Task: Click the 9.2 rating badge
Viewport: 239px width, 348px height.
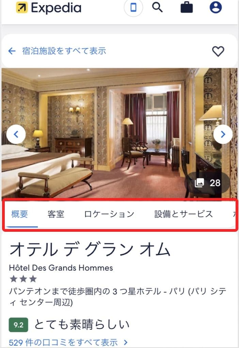Action: pos(18,325)
